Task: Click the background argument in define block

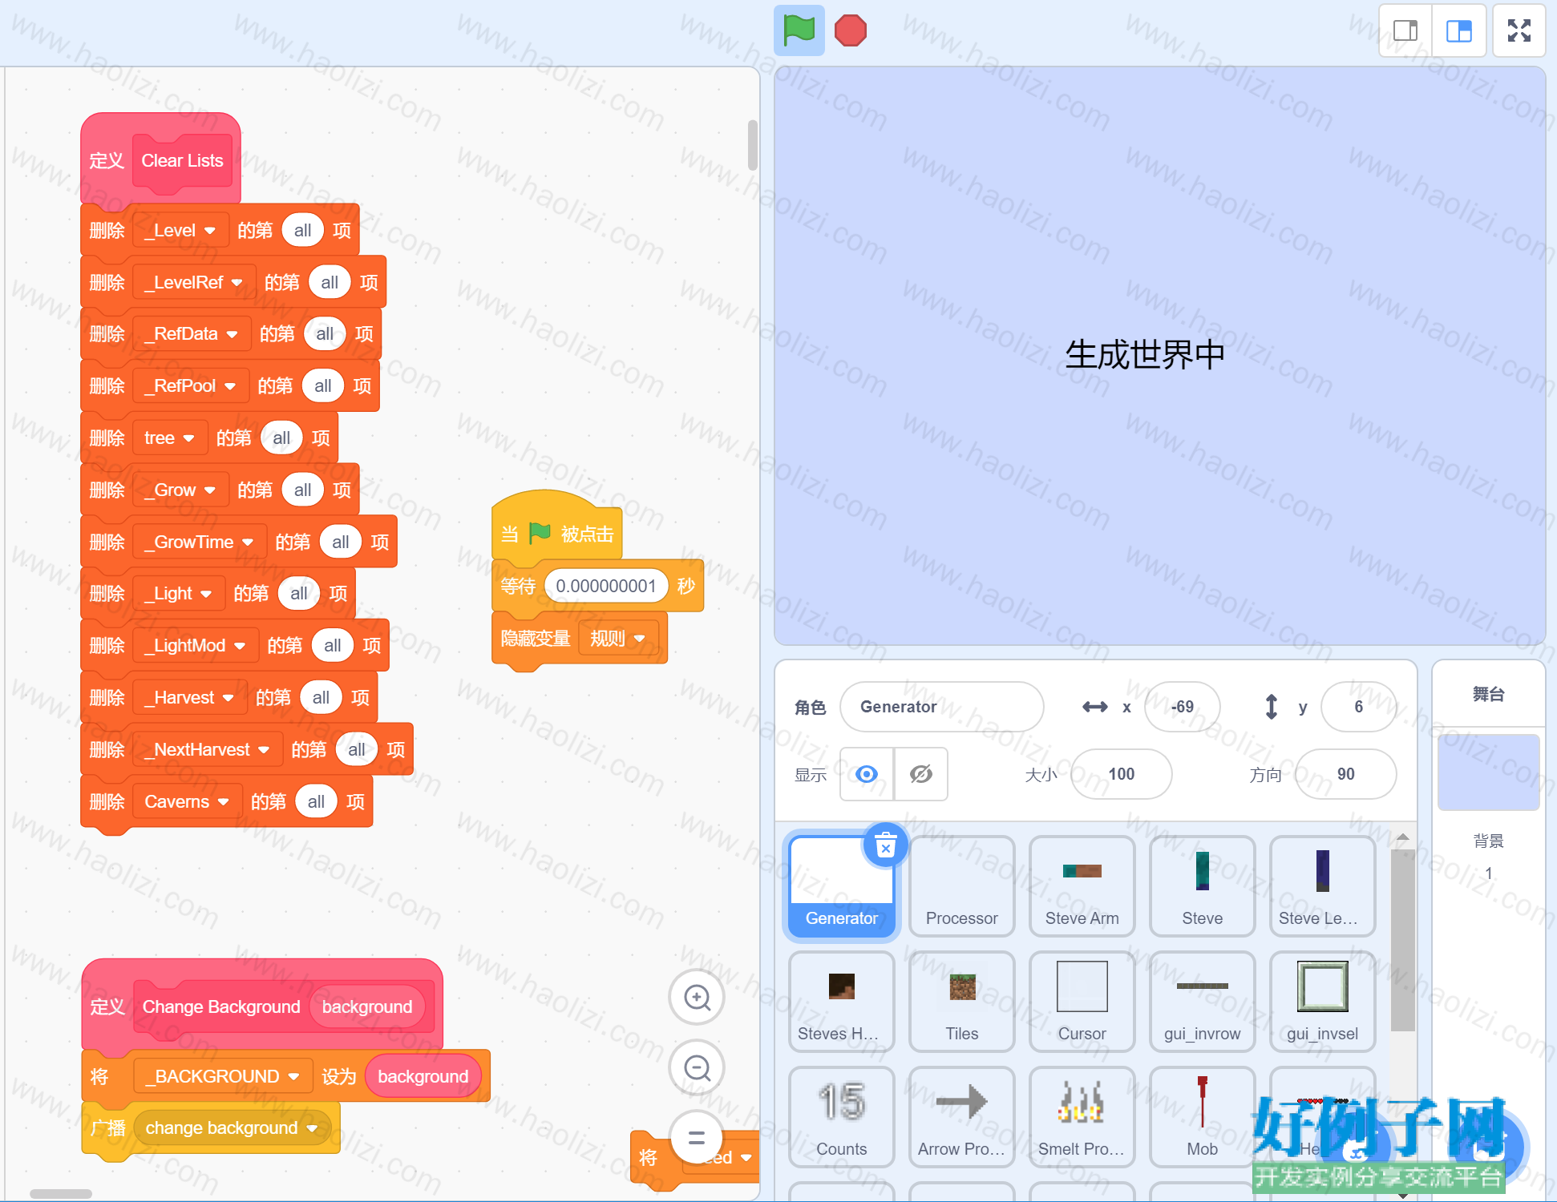Action: [367, 1007]
